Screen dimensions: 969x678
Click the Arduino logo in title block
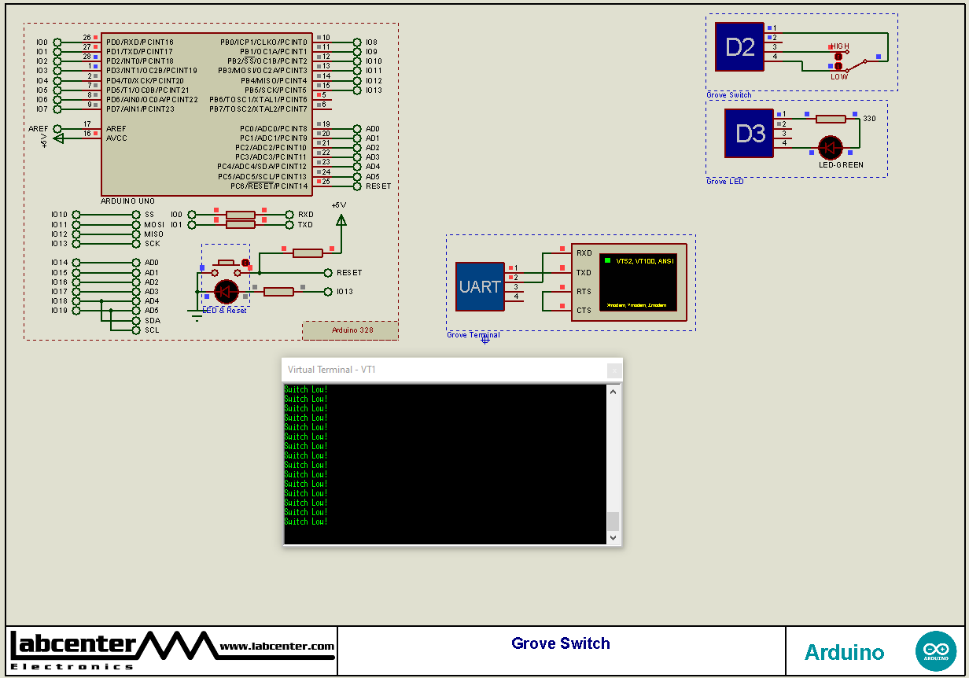(935, 651)
